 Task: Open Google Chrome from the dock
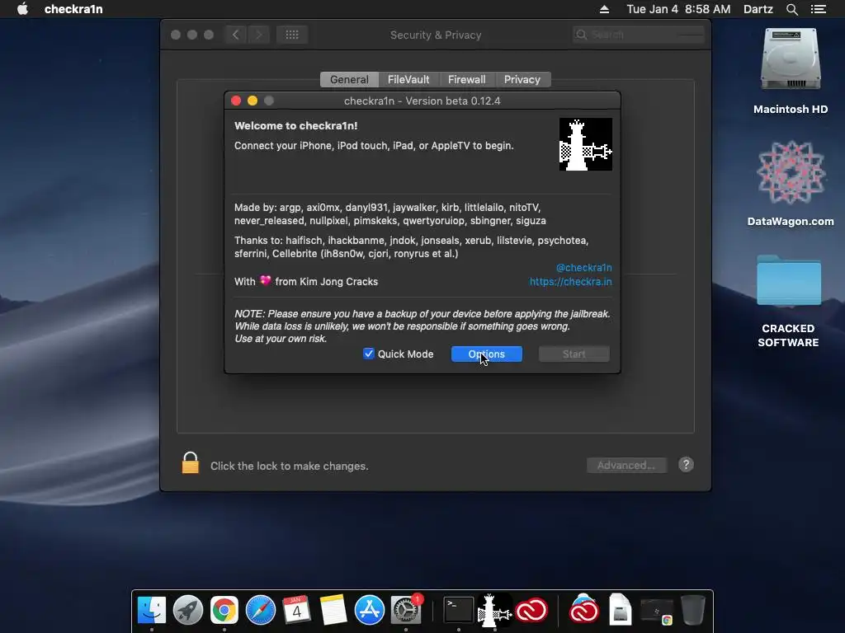(x=224, y=610)
